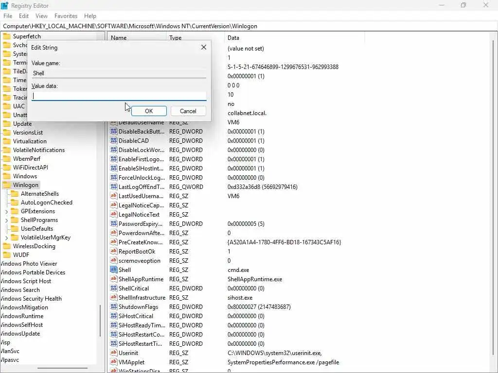Viewport: 498px width, 373px height.
Task: Close the Edit String dialog with X
Action: (204, 47)
